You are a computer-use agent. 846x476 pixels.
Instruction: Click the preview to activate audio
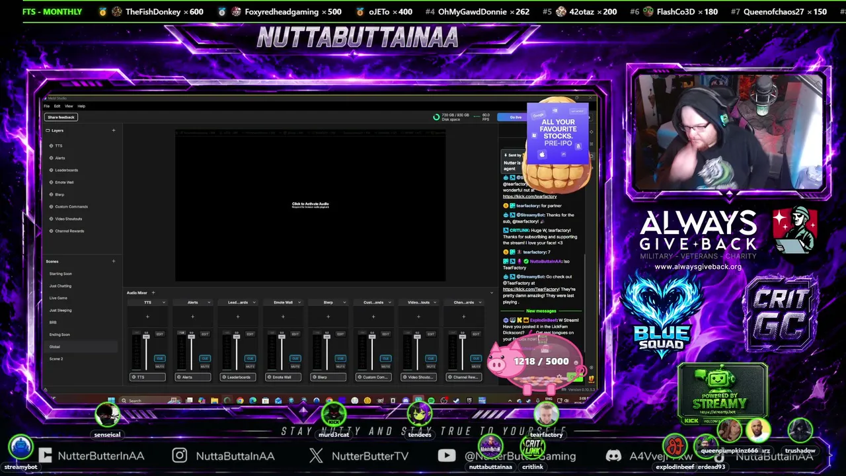pyautogui.click(x=311, y=205)
